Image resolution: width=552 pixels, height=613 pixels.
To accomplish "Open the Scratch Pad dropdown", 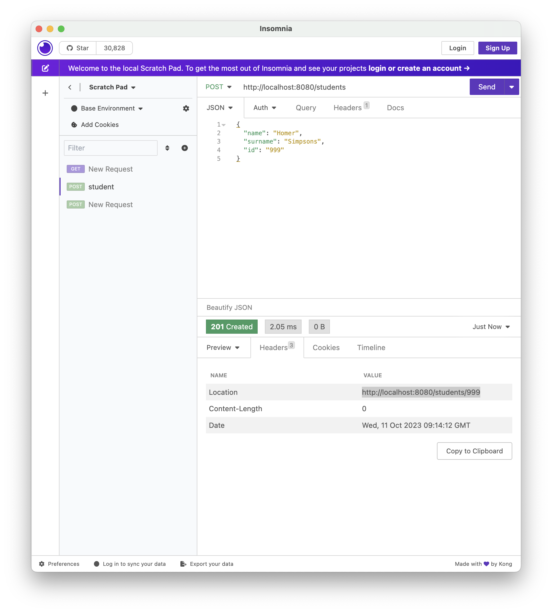I will 112,87.
